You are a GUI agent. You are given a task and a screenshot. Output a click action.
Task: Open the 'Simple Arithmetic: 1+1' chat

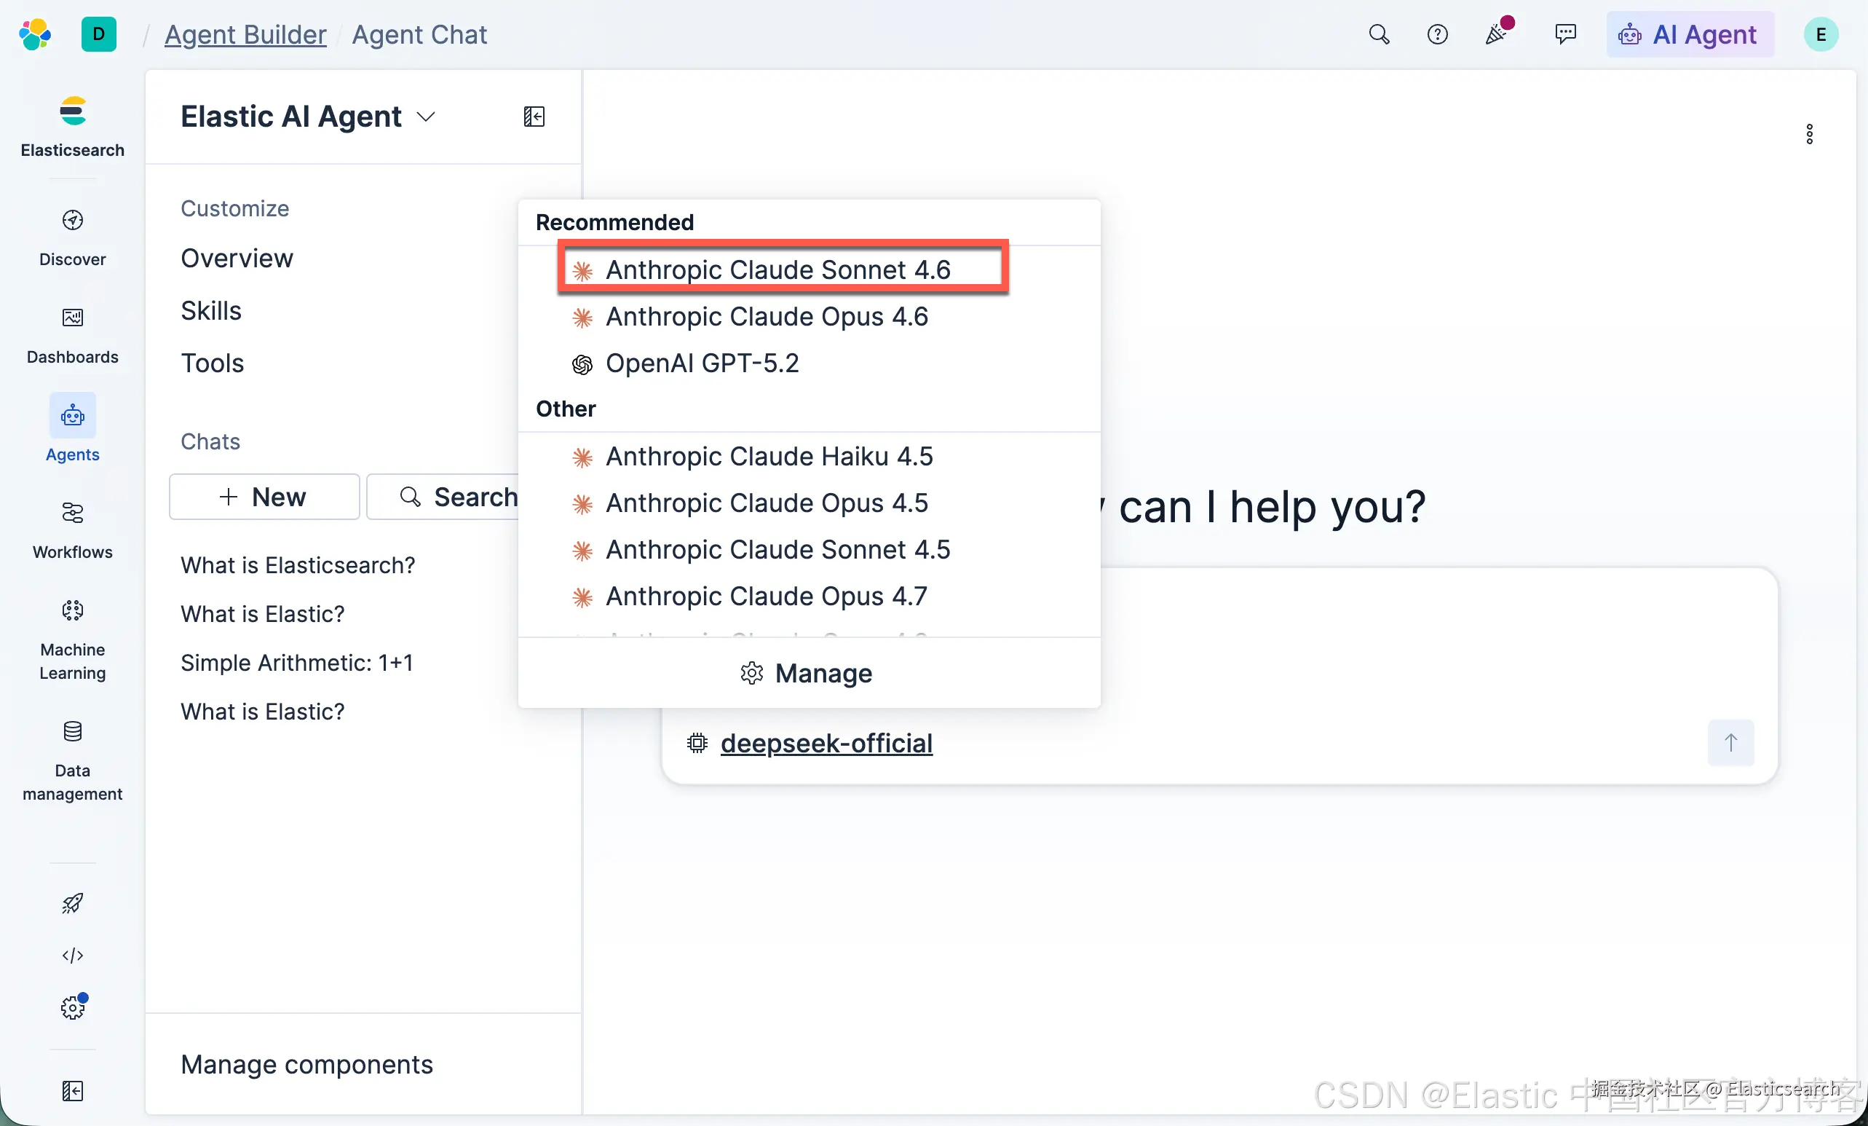[297, 663]
